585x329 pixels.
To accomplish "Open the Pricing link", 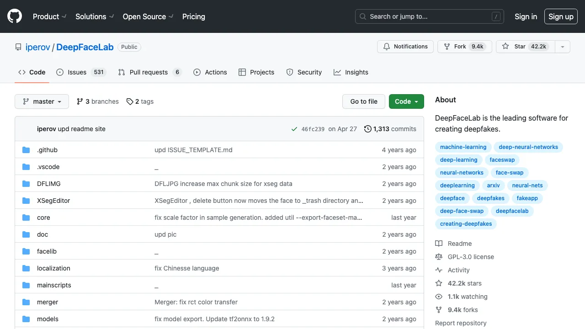I will 194,16.
